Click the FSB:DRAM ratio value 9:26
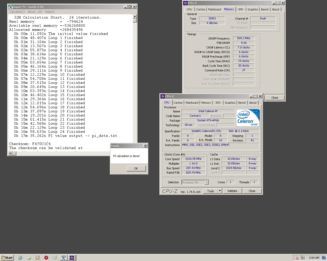Screen dimensions: 327x261 tap(244, 43)
